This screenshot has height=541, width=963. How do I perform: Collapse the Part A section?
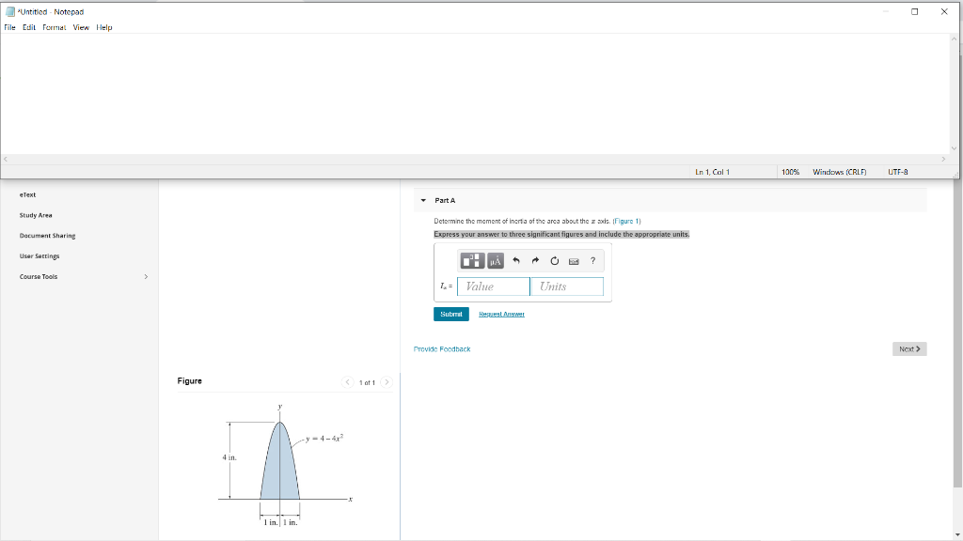point(423,198)
